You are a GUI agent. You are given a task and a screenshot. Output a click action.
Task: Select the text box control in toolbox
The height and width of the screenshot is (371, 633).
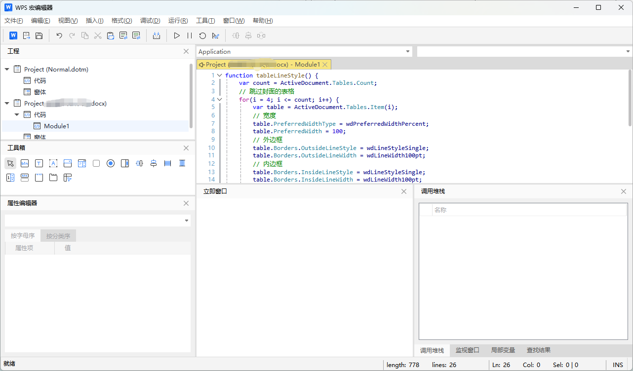tap(39, 163)
